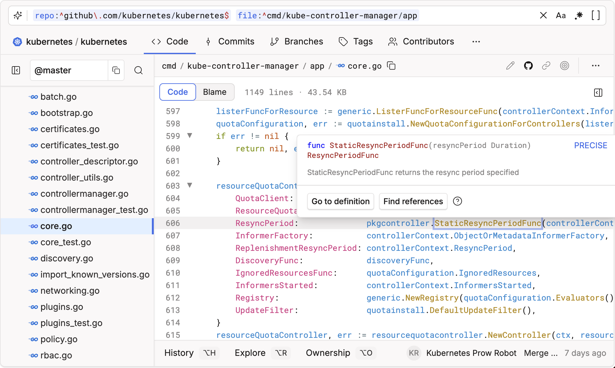Click the code intelligence help icon
The image size is (615, 368).
pos(457,201)
